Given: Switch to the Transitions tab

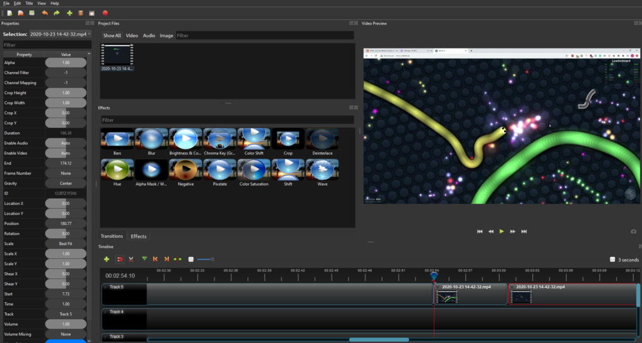Looking at the screenshot, I should (x=112, y=236).
